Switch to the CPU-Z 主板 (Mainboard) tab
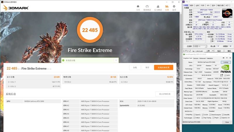This screenshot has width=234, height=132. click(x=197, y=5)
